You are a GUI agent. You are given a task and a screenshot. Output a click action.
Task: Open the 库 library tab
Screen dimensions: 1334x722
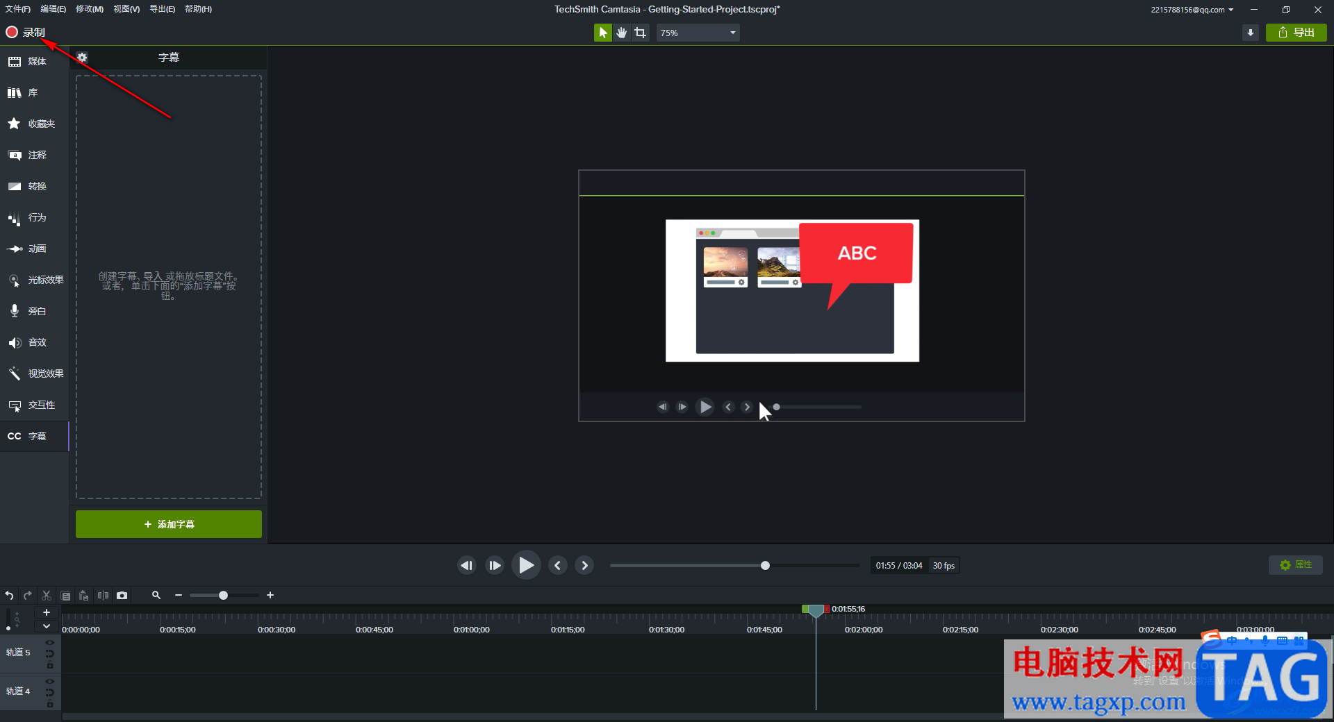(x=35, y=93)
